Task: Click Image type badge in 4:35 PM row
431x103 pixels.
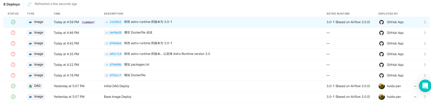Action: point(36,54)
